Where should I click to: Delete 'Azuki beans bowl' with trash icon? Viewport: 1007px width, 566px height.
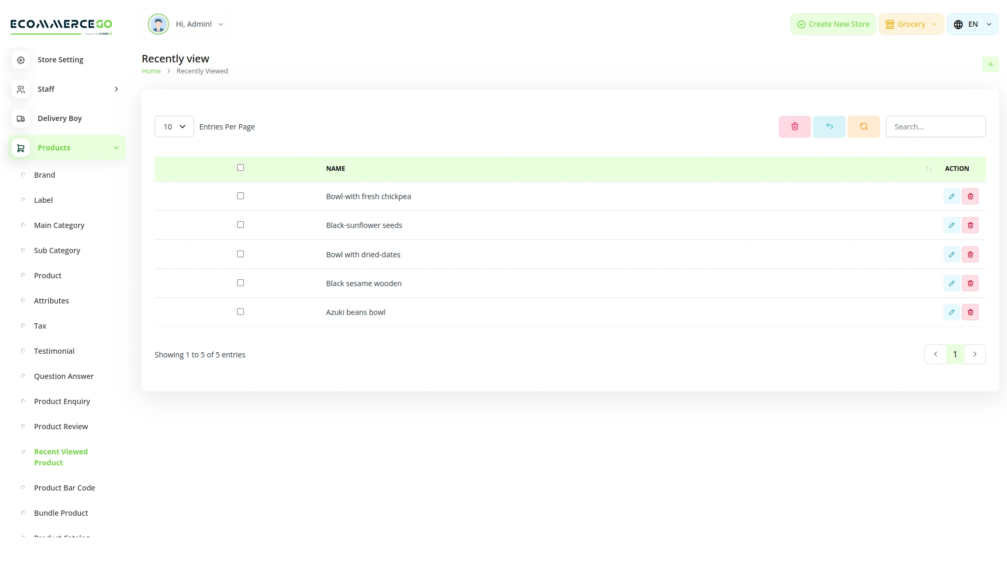(970, 312)
